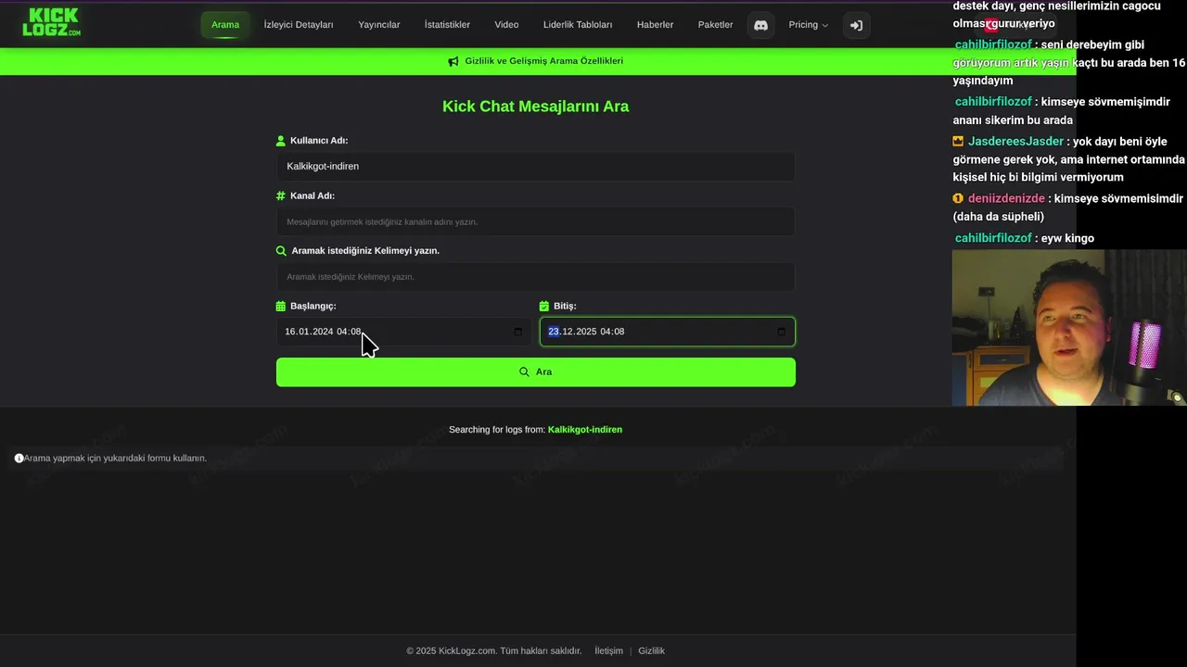
Task: Click the Başlangıç label calendar icon
Action: [x=281, y=306]
